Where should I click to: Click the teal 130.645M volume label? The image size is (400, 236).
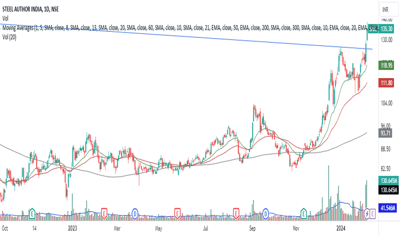coord(388,181)
